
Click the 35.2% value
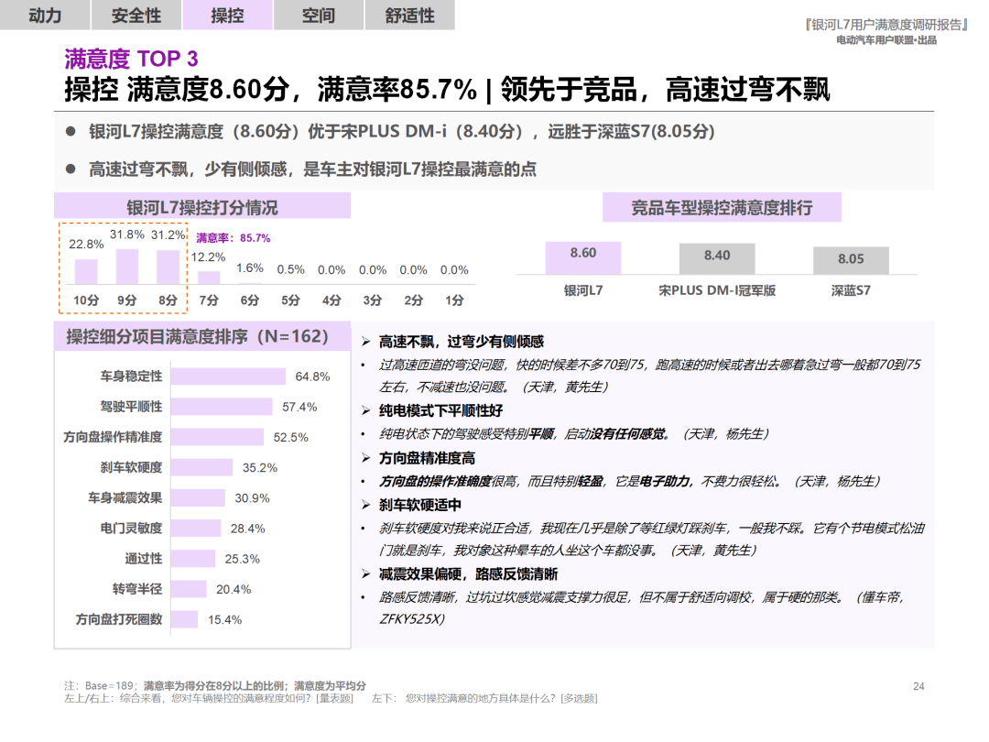tap(260, 467)
